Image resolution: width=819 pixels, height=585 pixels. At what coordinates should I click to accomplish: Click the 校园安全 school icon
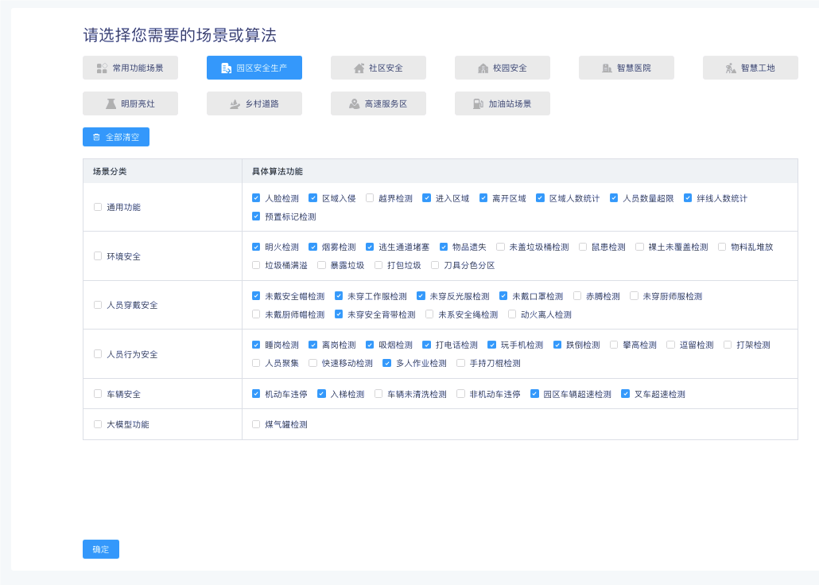click(x=483, y=68)
